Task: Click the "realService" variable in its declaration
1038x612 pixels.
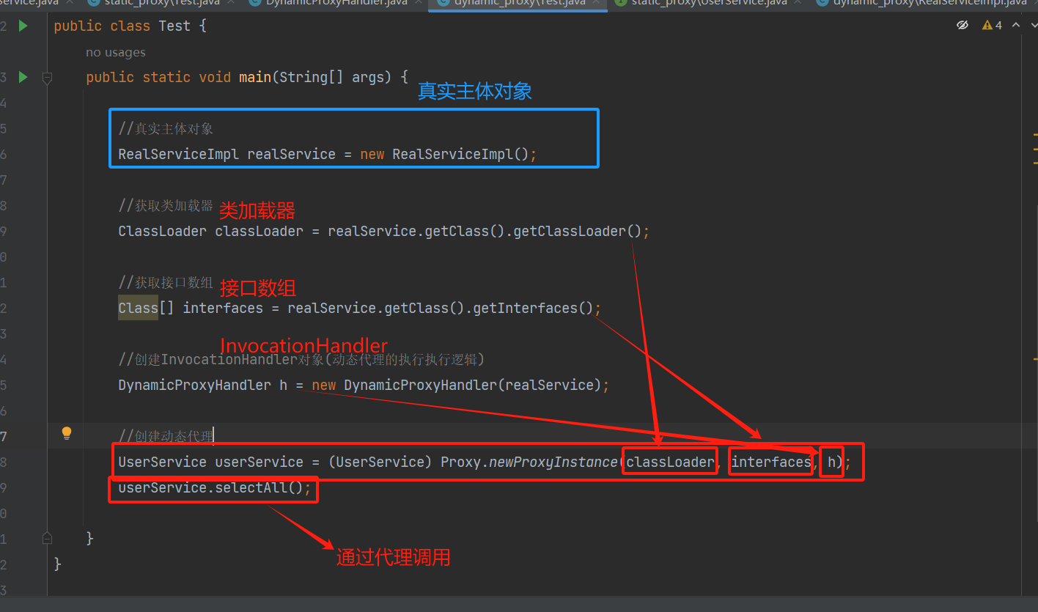Action: coord(292,155)
